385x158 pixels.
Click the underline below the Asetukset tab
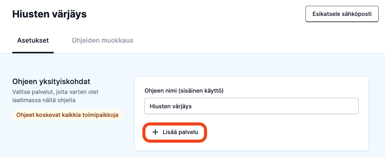tap(33, 52)
